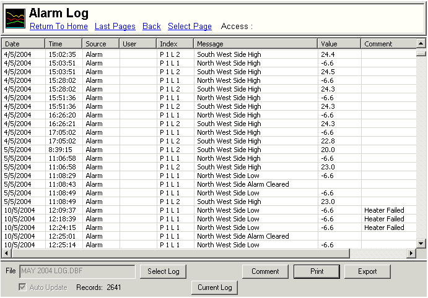Screen dimensions: 428x298
Task: Go to Last Pages link
Action: (115, 26)
